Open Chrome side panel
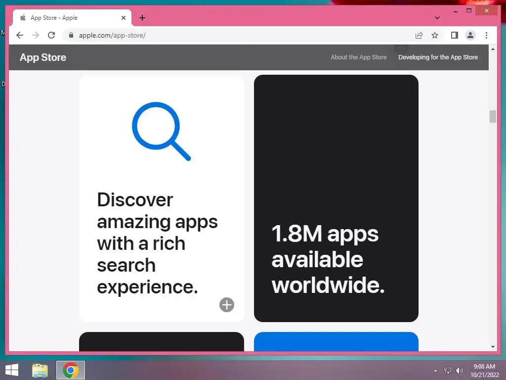The height and width of the screenshot is (380, 506). point(455,35)
